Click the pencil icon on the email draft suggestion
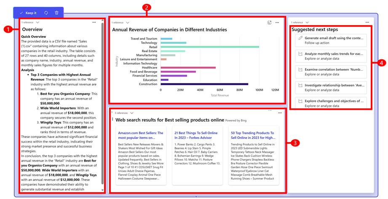The width and height of the screenshot is (388, 199). (300, 38)
